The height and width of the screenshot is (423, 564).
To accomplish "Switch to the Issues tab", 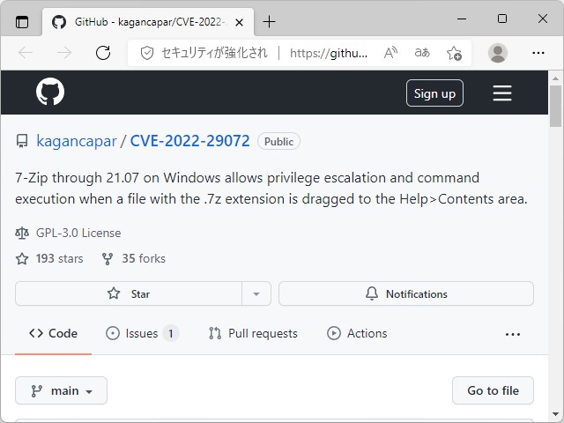I will pyautogui.click(x=142, y=333).
